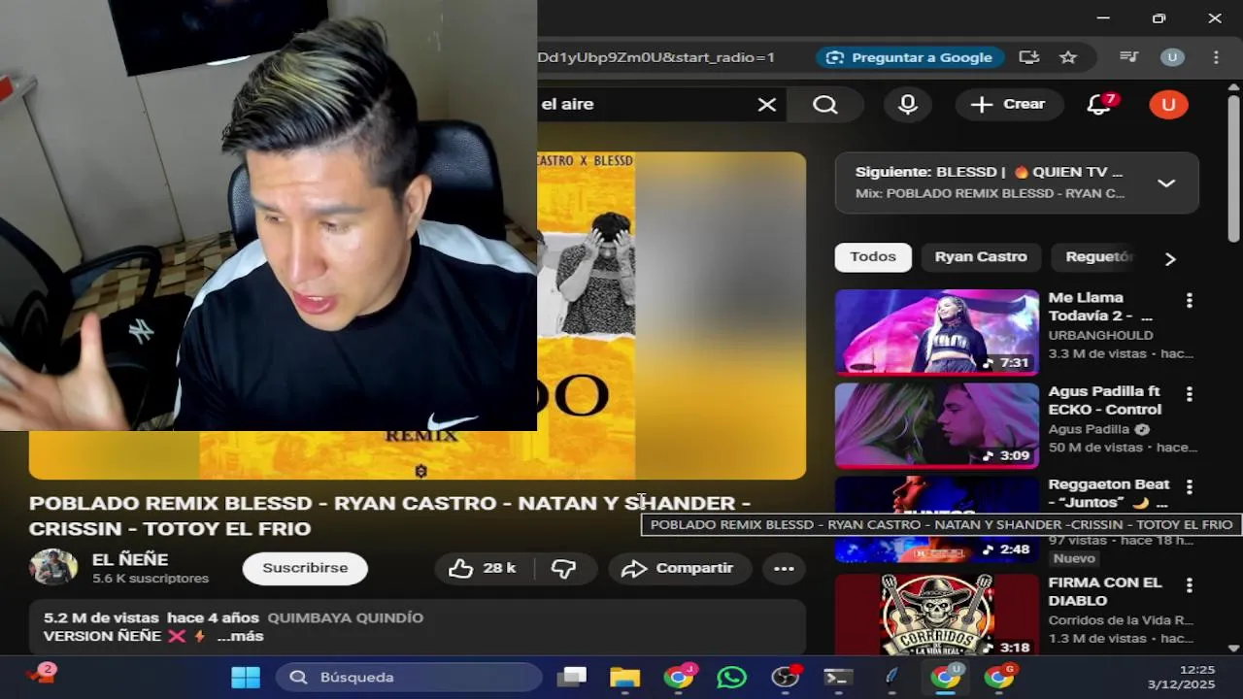Open taskbar widget icon with badge 2

41,675
